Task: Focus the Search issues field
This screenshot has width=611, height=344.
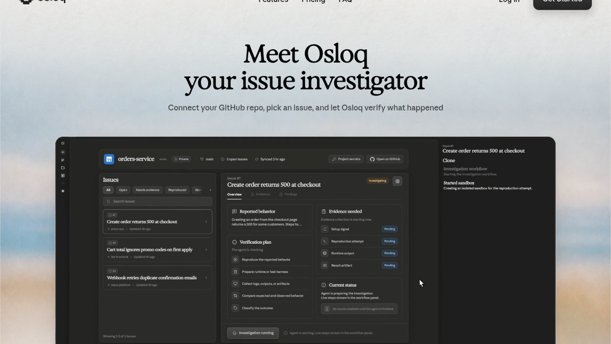Action: tap(158, 201)
